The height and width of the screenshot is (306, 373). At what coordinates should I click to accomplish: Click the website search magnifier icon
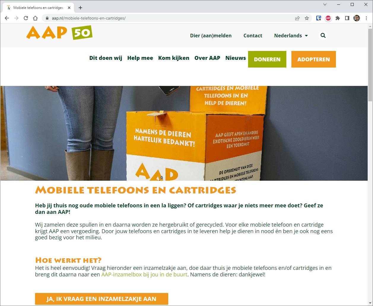[x=323, y=36]
